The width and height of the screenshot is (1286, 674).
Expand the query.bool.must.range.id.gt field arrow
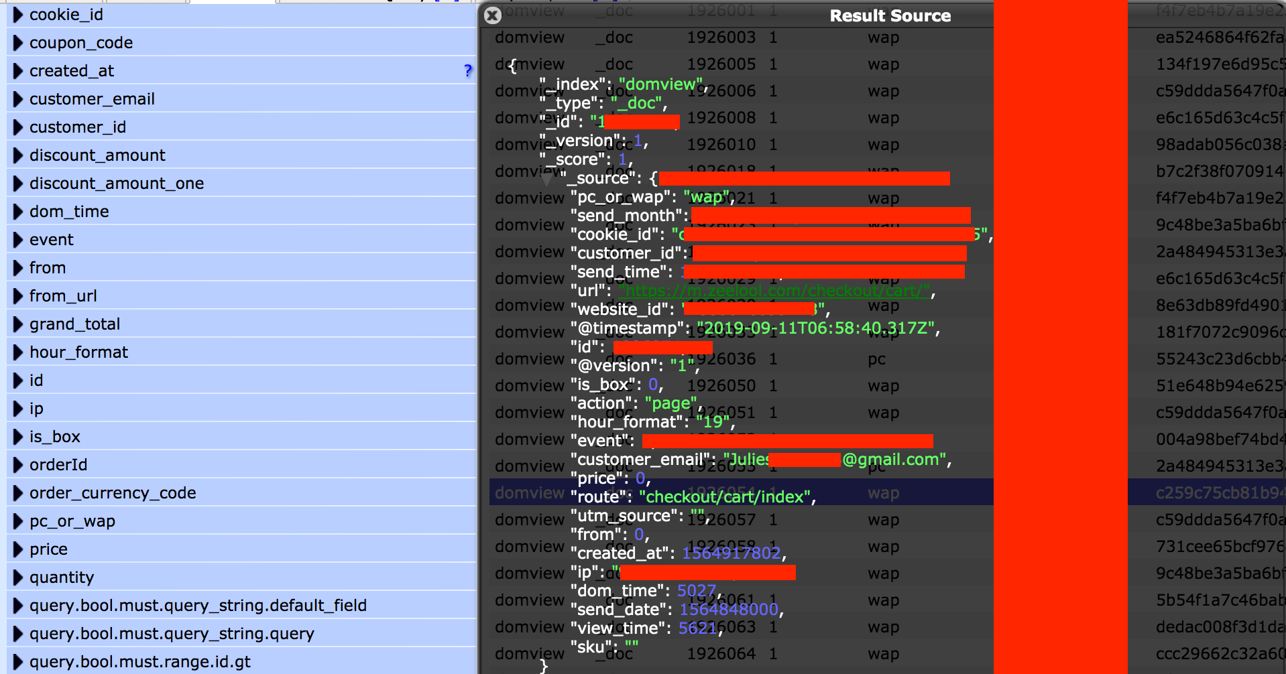(18, 662)
